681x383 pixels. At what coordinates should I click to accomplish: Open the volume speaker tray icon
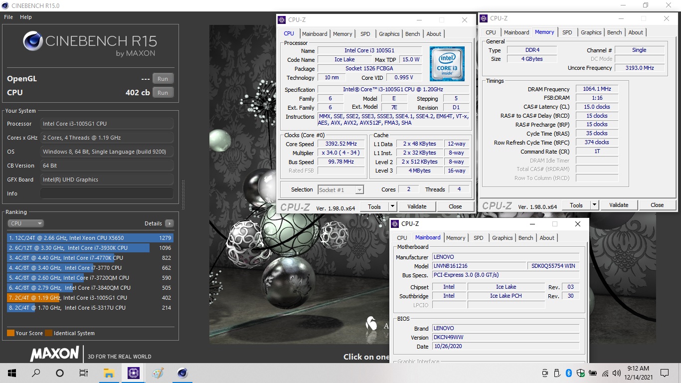tap(616, 373)
